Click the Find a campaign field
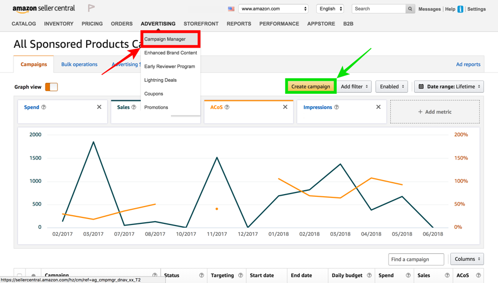The image size is (498, 283). pyautogui.click(x=416, y=260)
